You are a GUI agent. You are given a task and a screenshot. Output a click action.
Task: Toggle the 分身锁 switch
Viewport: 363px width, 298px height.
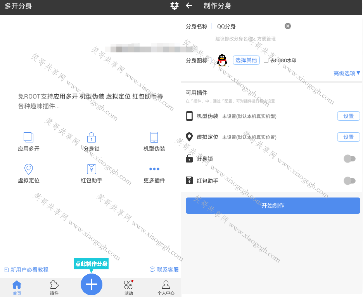(349, 159)
